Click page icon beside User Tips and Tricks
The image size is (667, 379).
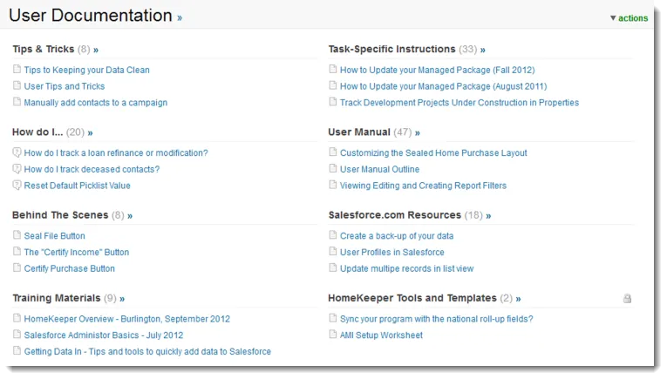click(x=17, y=85)
